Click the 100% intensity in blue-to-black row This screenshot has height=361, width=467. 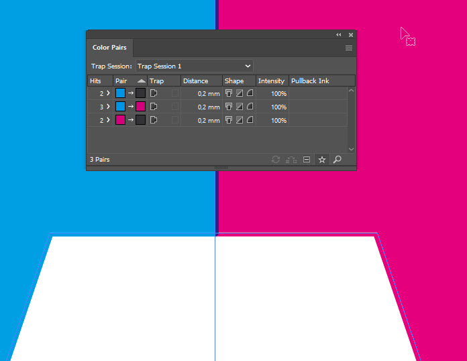tap(278, 94)
